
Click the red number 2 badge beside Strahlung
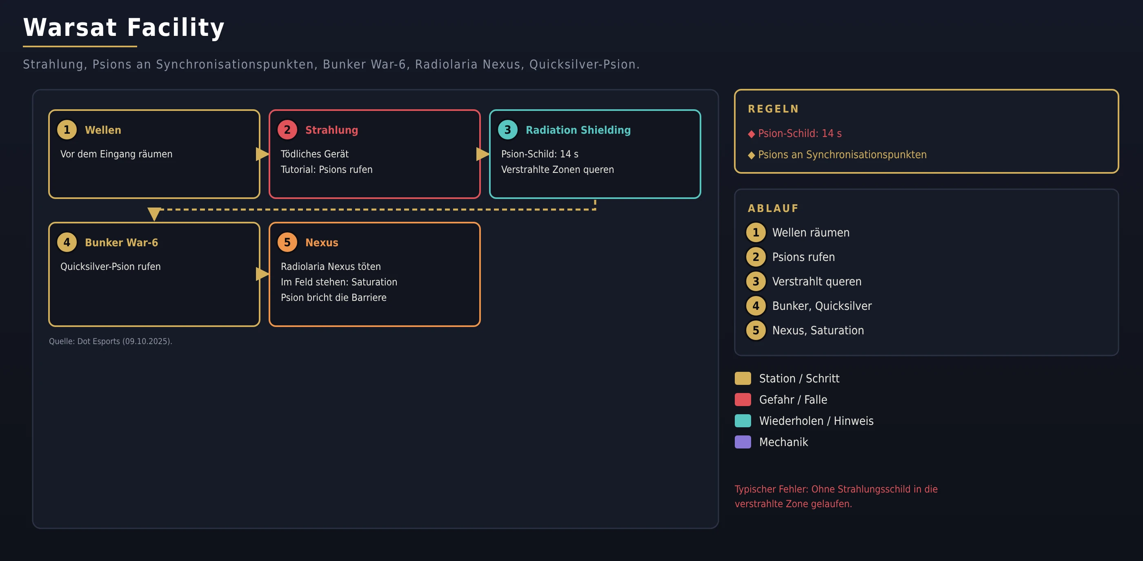pyautogui.click(x=287, y=130)
